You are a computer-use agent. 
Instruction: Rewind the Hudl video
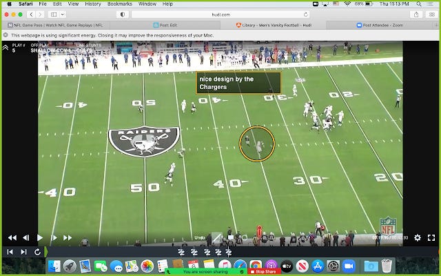click(x=12, y=238)
